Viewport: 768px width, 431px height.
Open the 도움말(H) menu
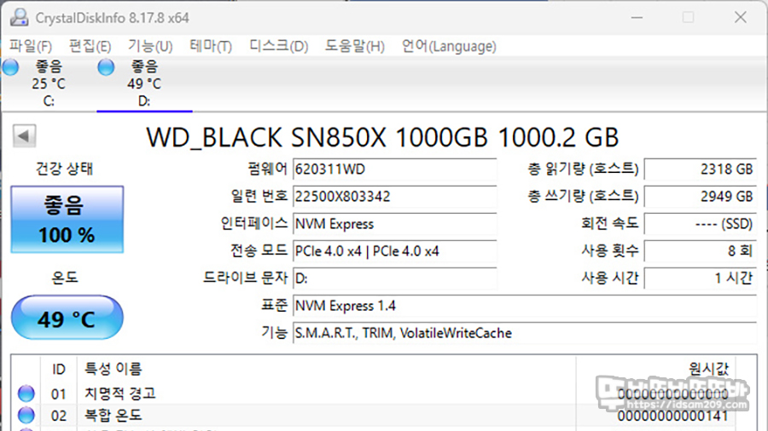[355, 47]
